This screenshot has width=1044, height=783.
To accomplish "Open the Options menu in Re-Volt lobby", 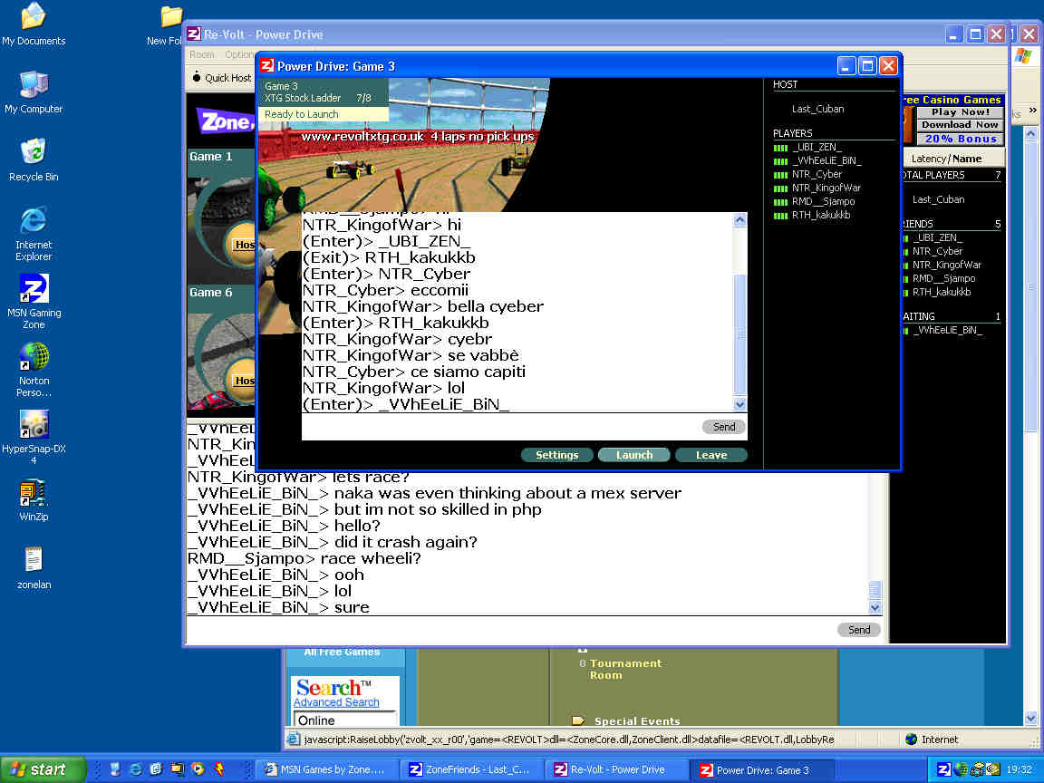I will point(239,54).
